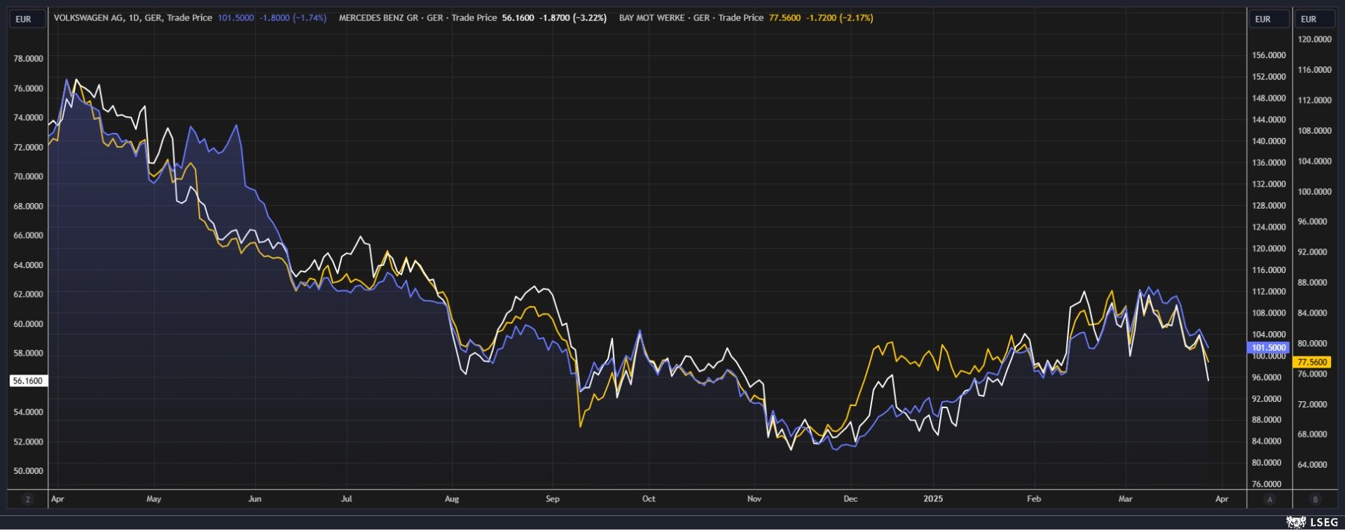Image resolution: width=1345 pixels, height=530 pixels.
Task: Click the 132.0000 value on the price axis
Action: [x=1269, y=184]
